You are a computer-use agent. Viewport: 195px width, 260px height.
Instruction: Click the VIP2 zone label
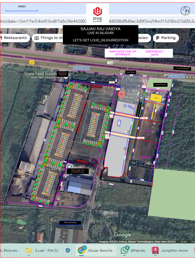(x=160, y=112)
